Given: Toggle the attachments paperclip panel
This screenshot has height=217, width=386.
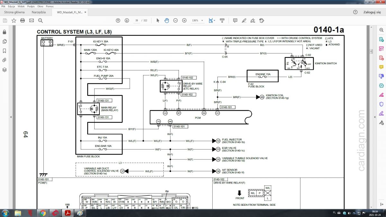Looking at the screenshot, I should click(x=5, y=60).
